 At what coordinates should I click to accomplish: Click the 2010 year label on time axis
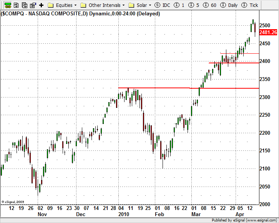[124, 214]
